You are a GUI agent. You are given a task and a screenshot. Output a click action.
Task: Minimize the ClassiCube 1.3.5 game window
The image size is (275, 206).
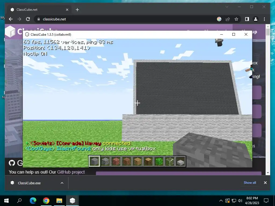[x=222, y=34]
